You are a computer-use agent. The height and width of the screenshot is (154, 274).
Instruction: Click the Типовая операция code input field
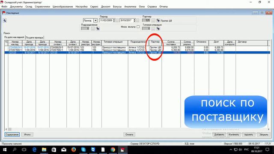click(x=146, y=29)
